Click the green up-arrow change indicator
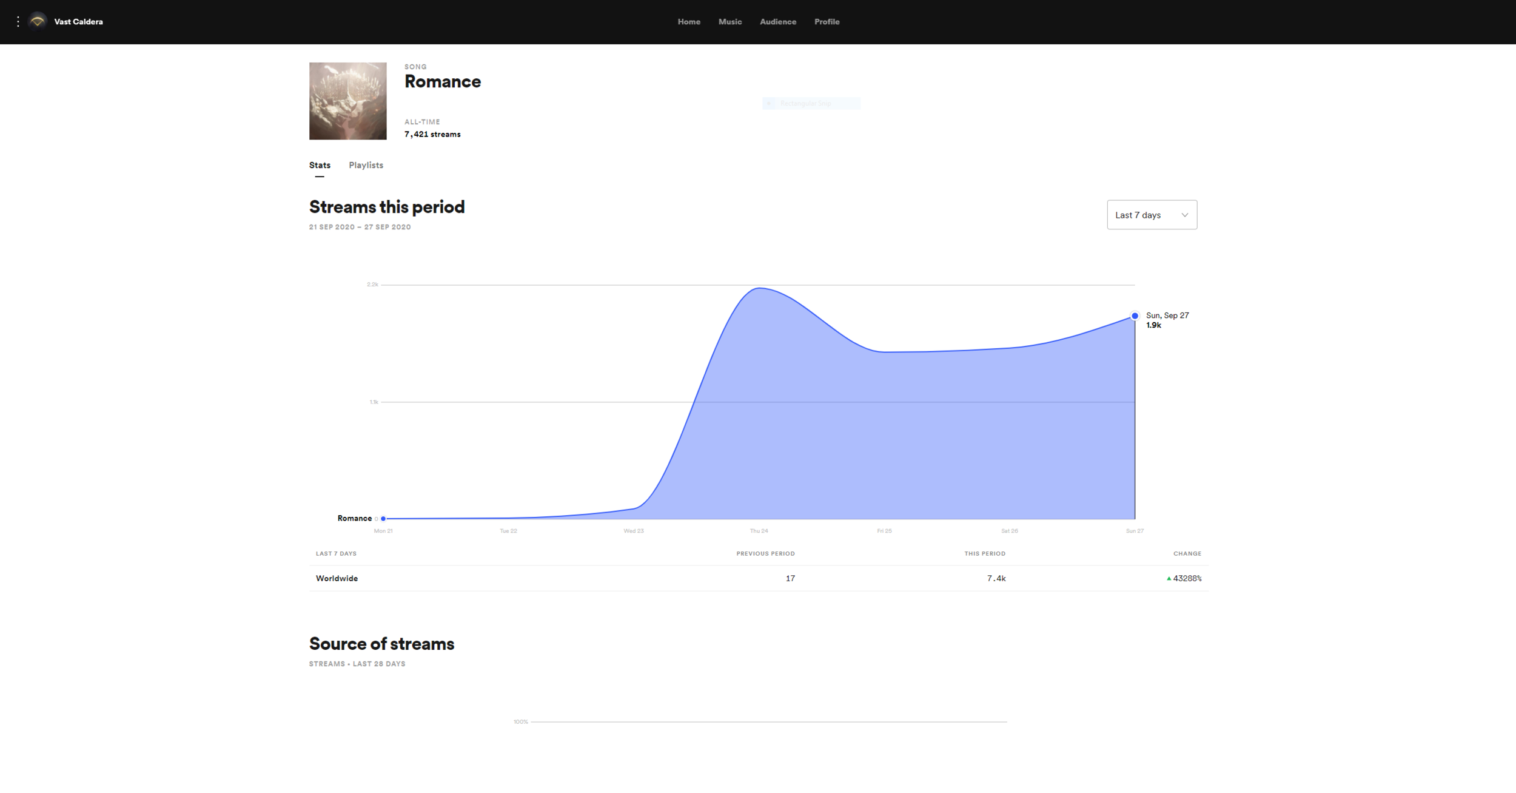Image resolution: width=1516 pixels, height=793 pixels. coord(1169,579)
